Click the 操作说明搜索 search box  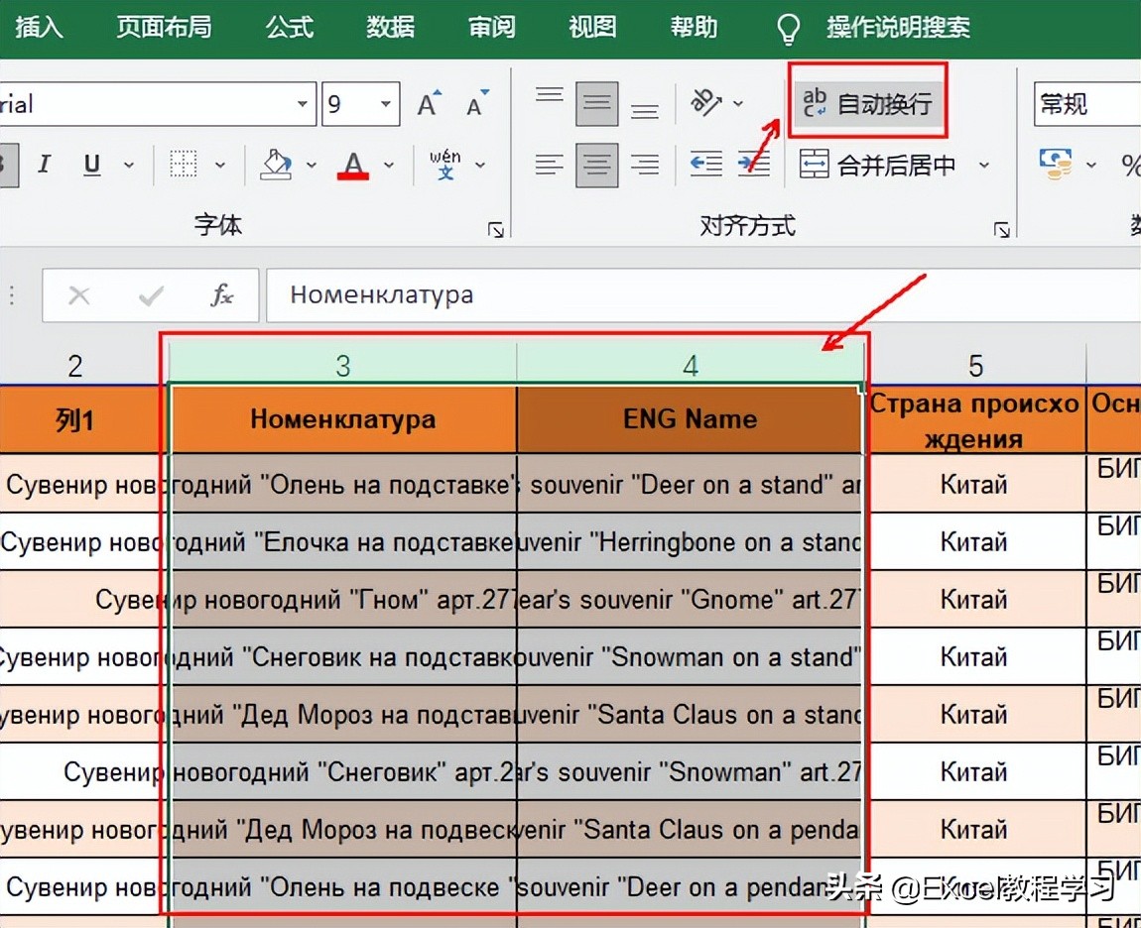[x=898, y=28]
